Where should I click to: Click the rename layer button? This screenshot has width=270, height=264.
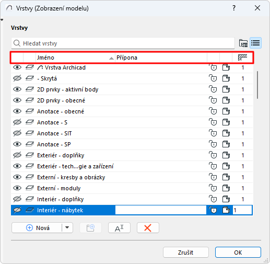(x=119, y=228)
